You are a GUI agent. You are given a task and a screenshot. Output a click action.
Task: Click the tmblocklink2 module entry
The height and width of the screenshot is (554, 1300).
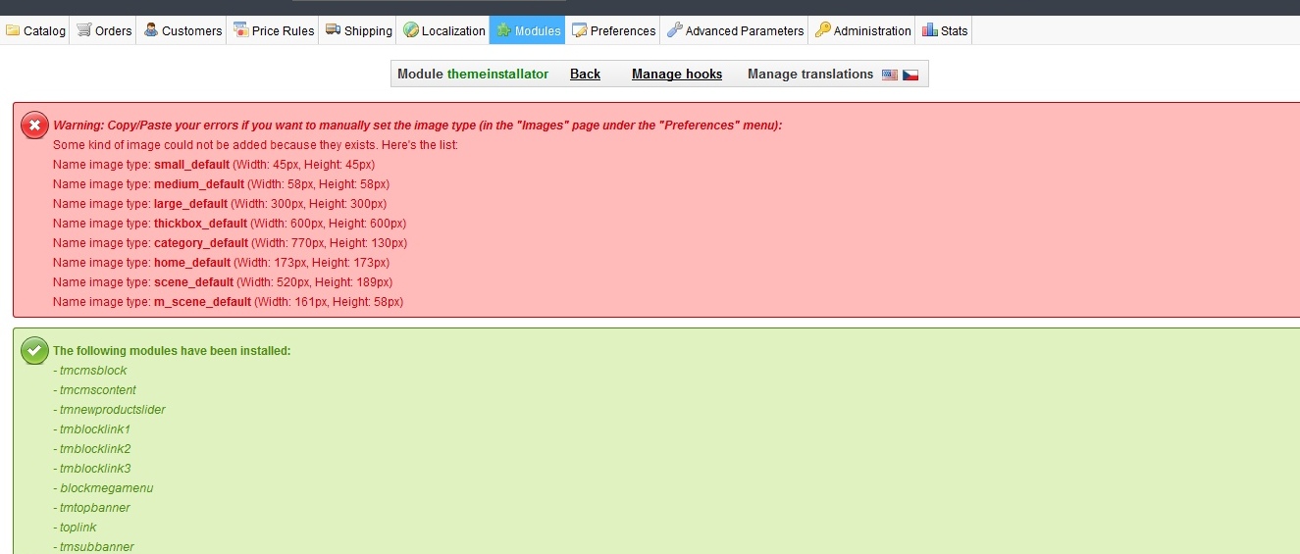coord(92,449)
